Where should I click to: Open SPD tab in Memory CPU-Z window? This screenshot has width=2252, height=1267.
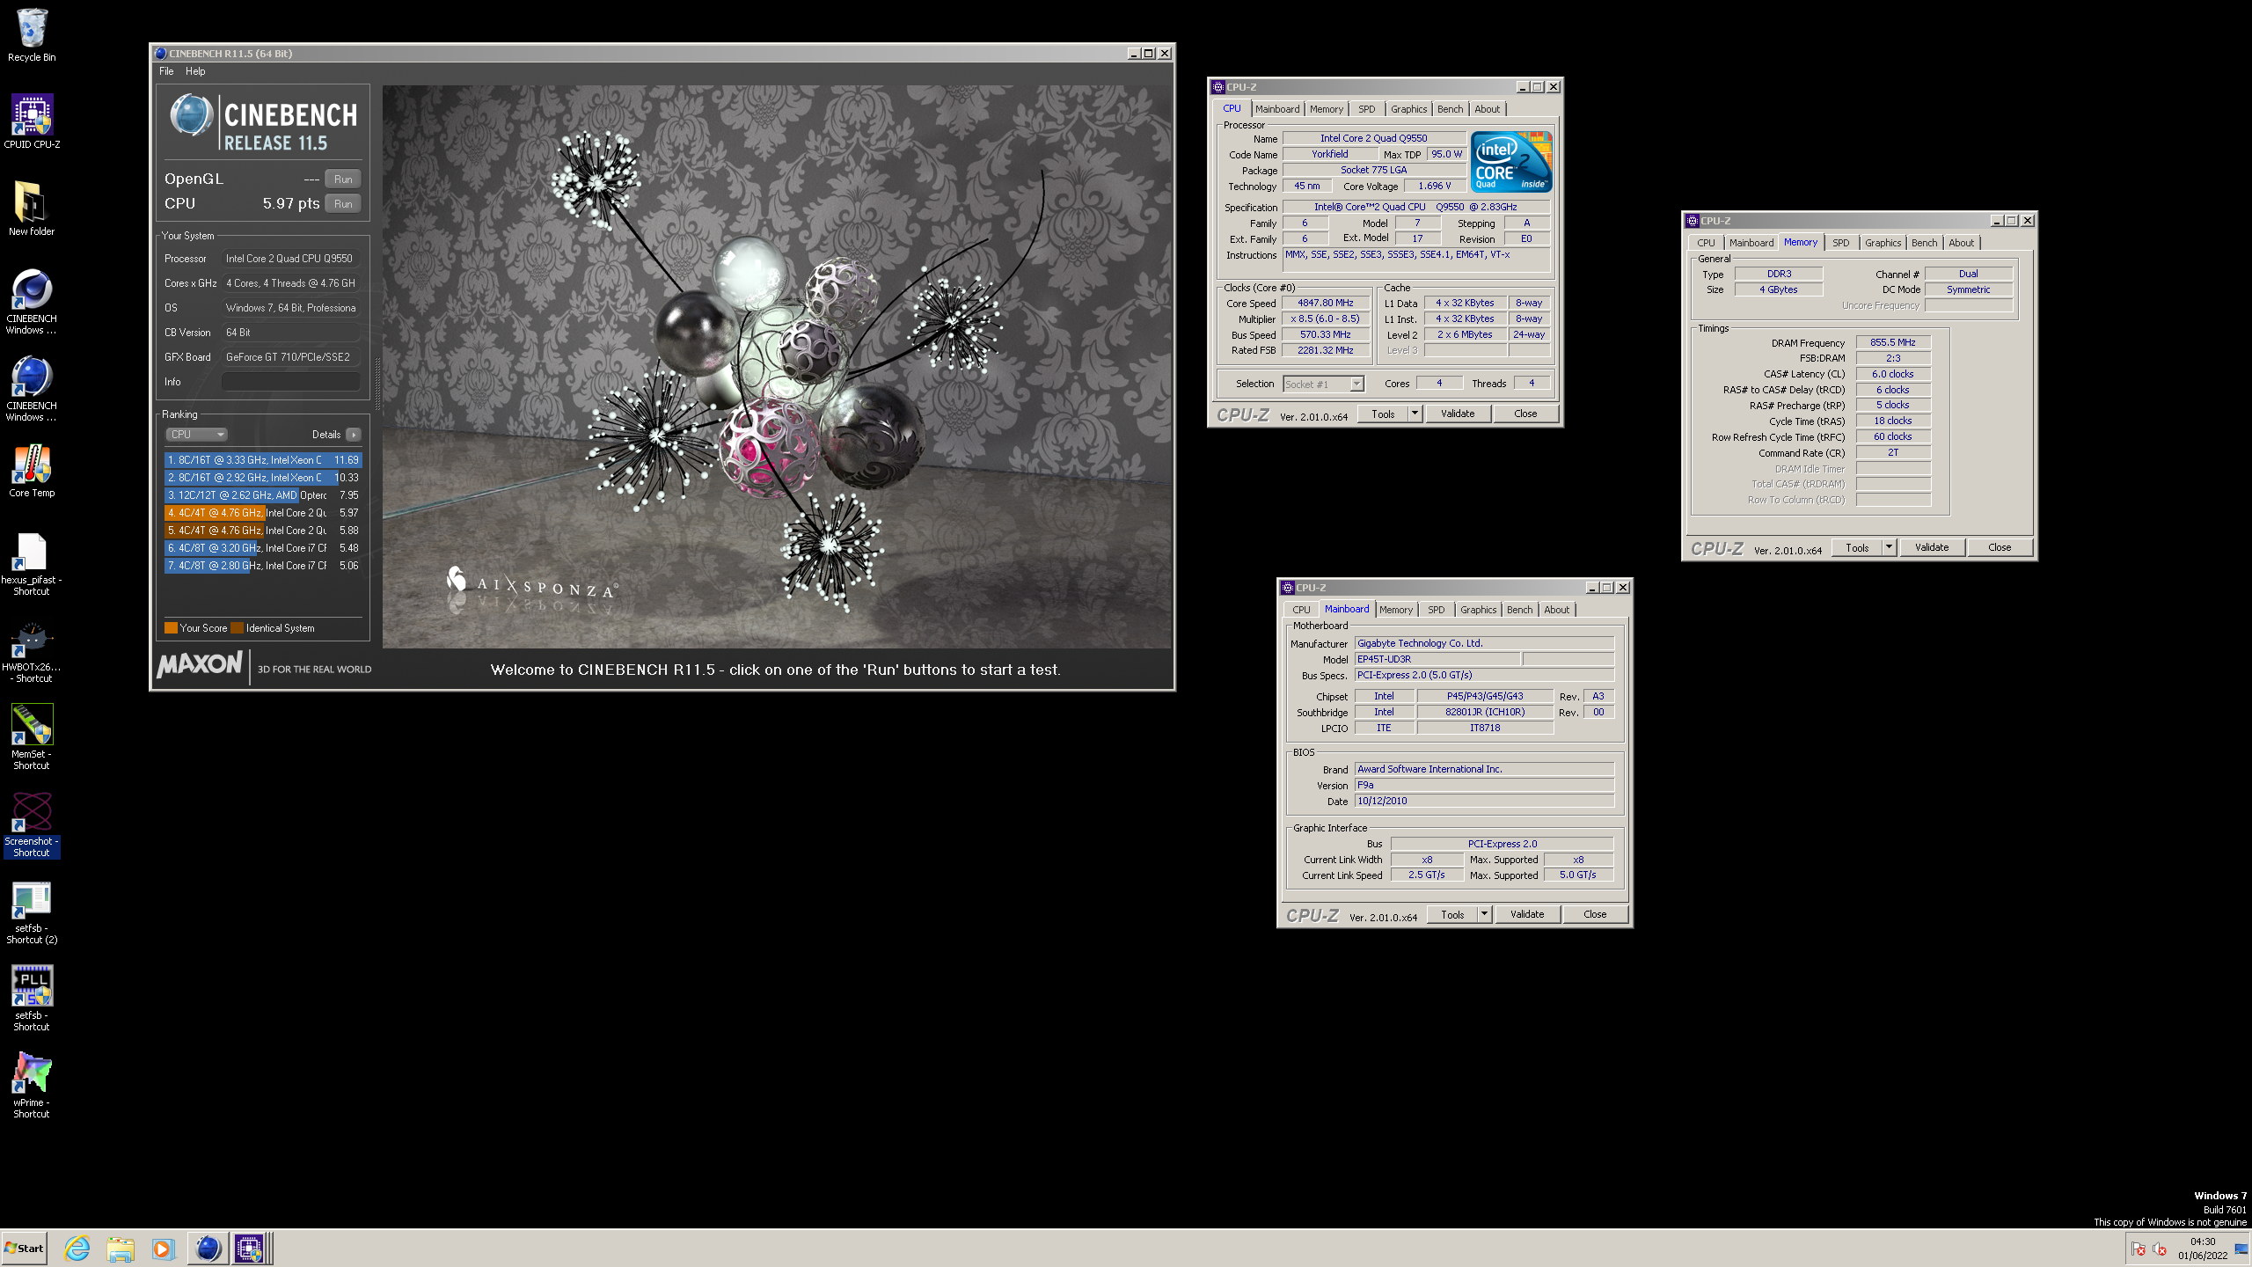pyautogui.click(x=1840, y=243)
